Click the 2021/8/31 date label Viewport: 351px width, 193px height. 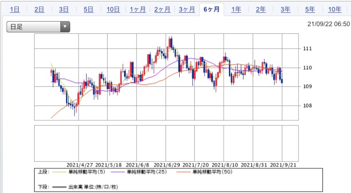(x=254, y=165)
